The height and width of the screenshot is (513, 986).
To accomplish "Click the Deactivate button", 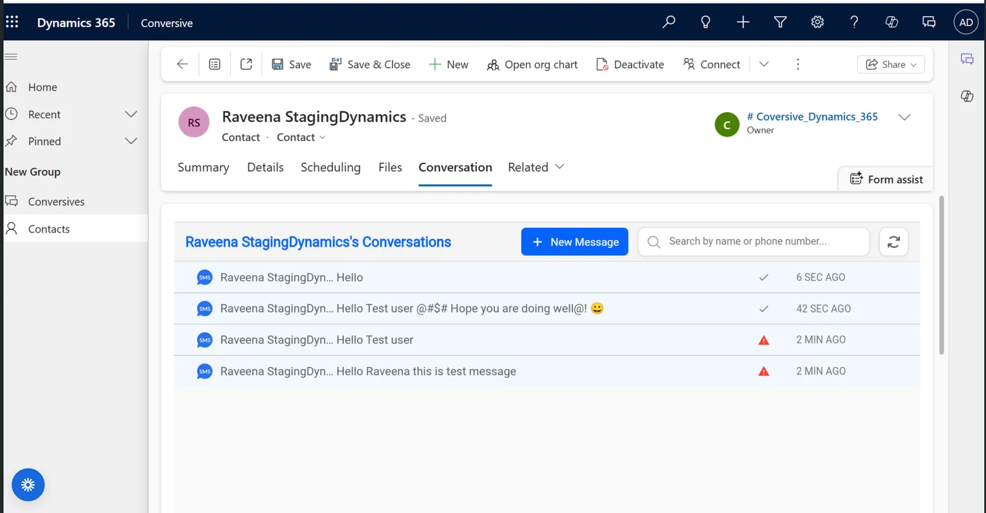I will point(630,64).
